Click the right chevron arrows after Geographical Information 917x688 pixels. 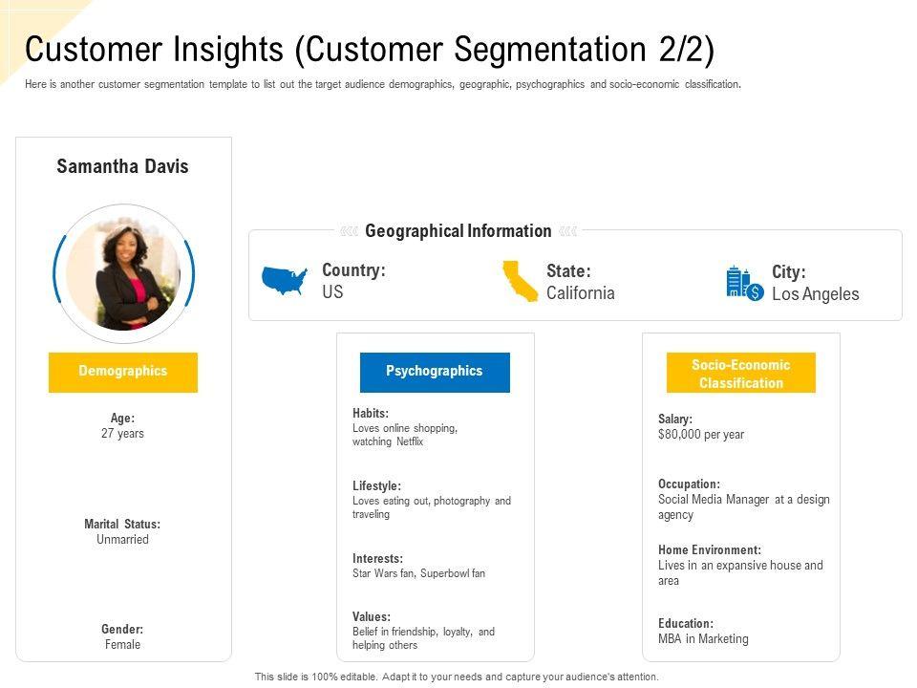568,231
